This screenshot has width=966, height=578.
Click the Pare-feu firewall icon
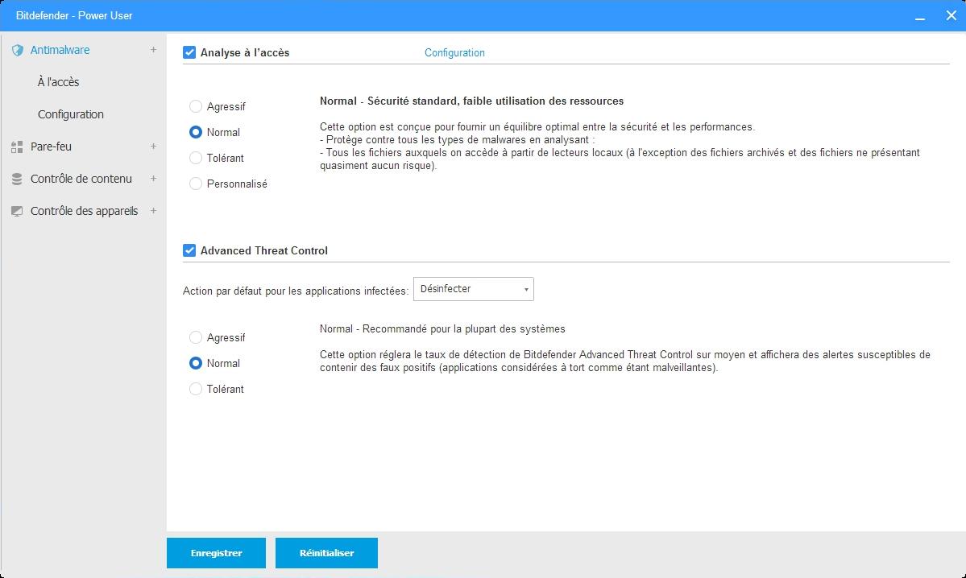coord(17,147)
